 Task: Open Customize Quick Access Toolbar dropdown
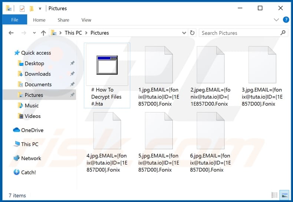[x=40, y=9]
